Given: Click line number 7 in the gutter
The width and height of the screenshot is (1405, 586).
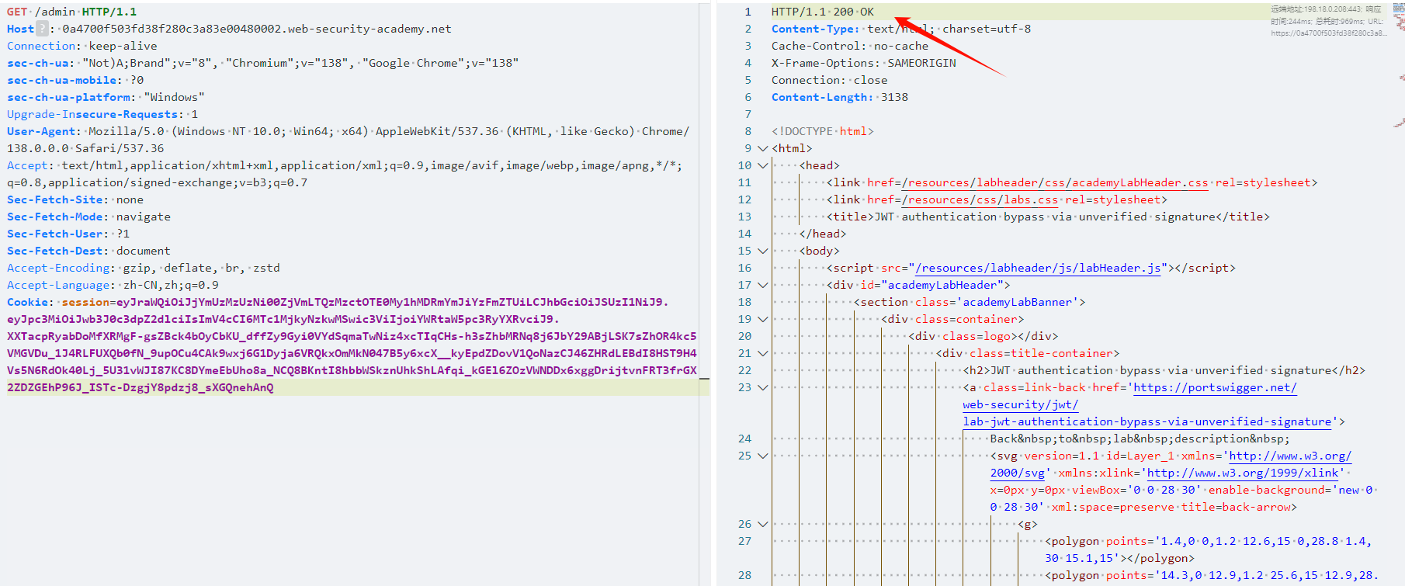Looking at the screenshot, I should [748, 114].
